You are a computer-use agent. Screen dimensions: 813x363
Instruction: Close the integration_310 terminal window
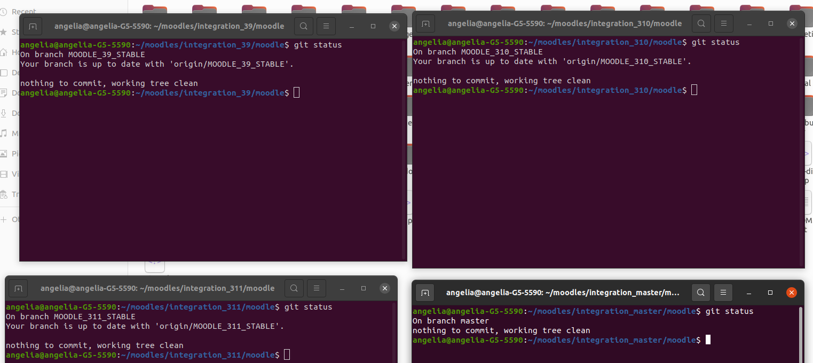[x=792, y=23]
